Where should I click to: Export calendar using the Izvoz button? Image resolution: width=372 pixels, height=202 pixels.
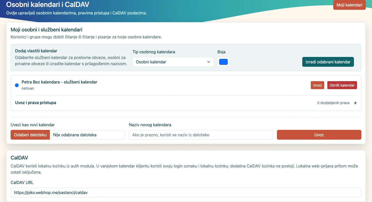[x=317, y=85]
